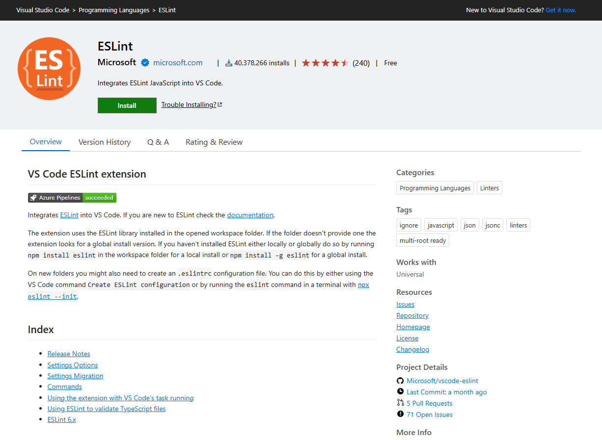The height and width of the screenshot is (440, 602).
Task: Open the Settings Migration index link
Action: tap(76, 376)
